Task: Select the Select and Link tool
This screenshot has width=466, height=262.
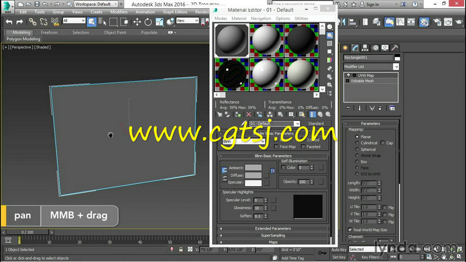Action: click(x=33, y=22)
